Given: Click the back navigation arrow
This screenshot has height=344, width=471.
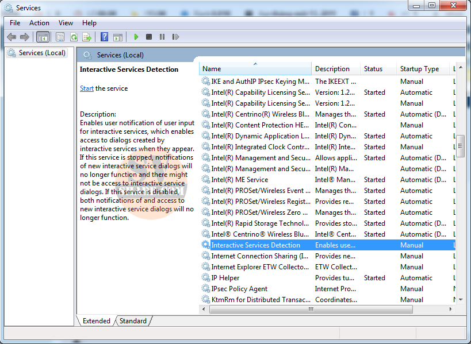Looking at the screenshot, I should [12, 37].
